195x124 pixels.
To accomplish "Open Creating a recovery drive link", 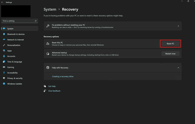I will pyautogui.click(x=63, y=77).
